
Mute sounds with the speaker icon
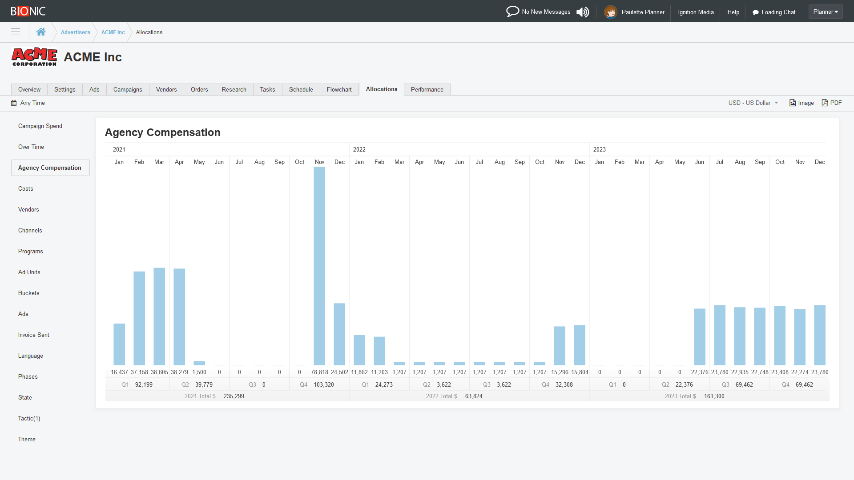[583, 12]
